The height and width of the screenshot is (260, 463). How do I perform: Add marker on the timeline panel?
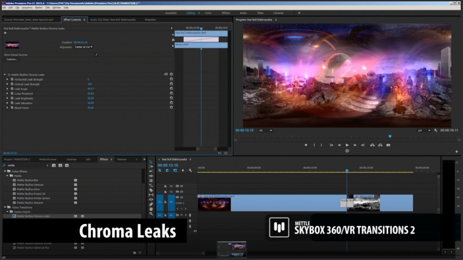(x=183, y=170)
